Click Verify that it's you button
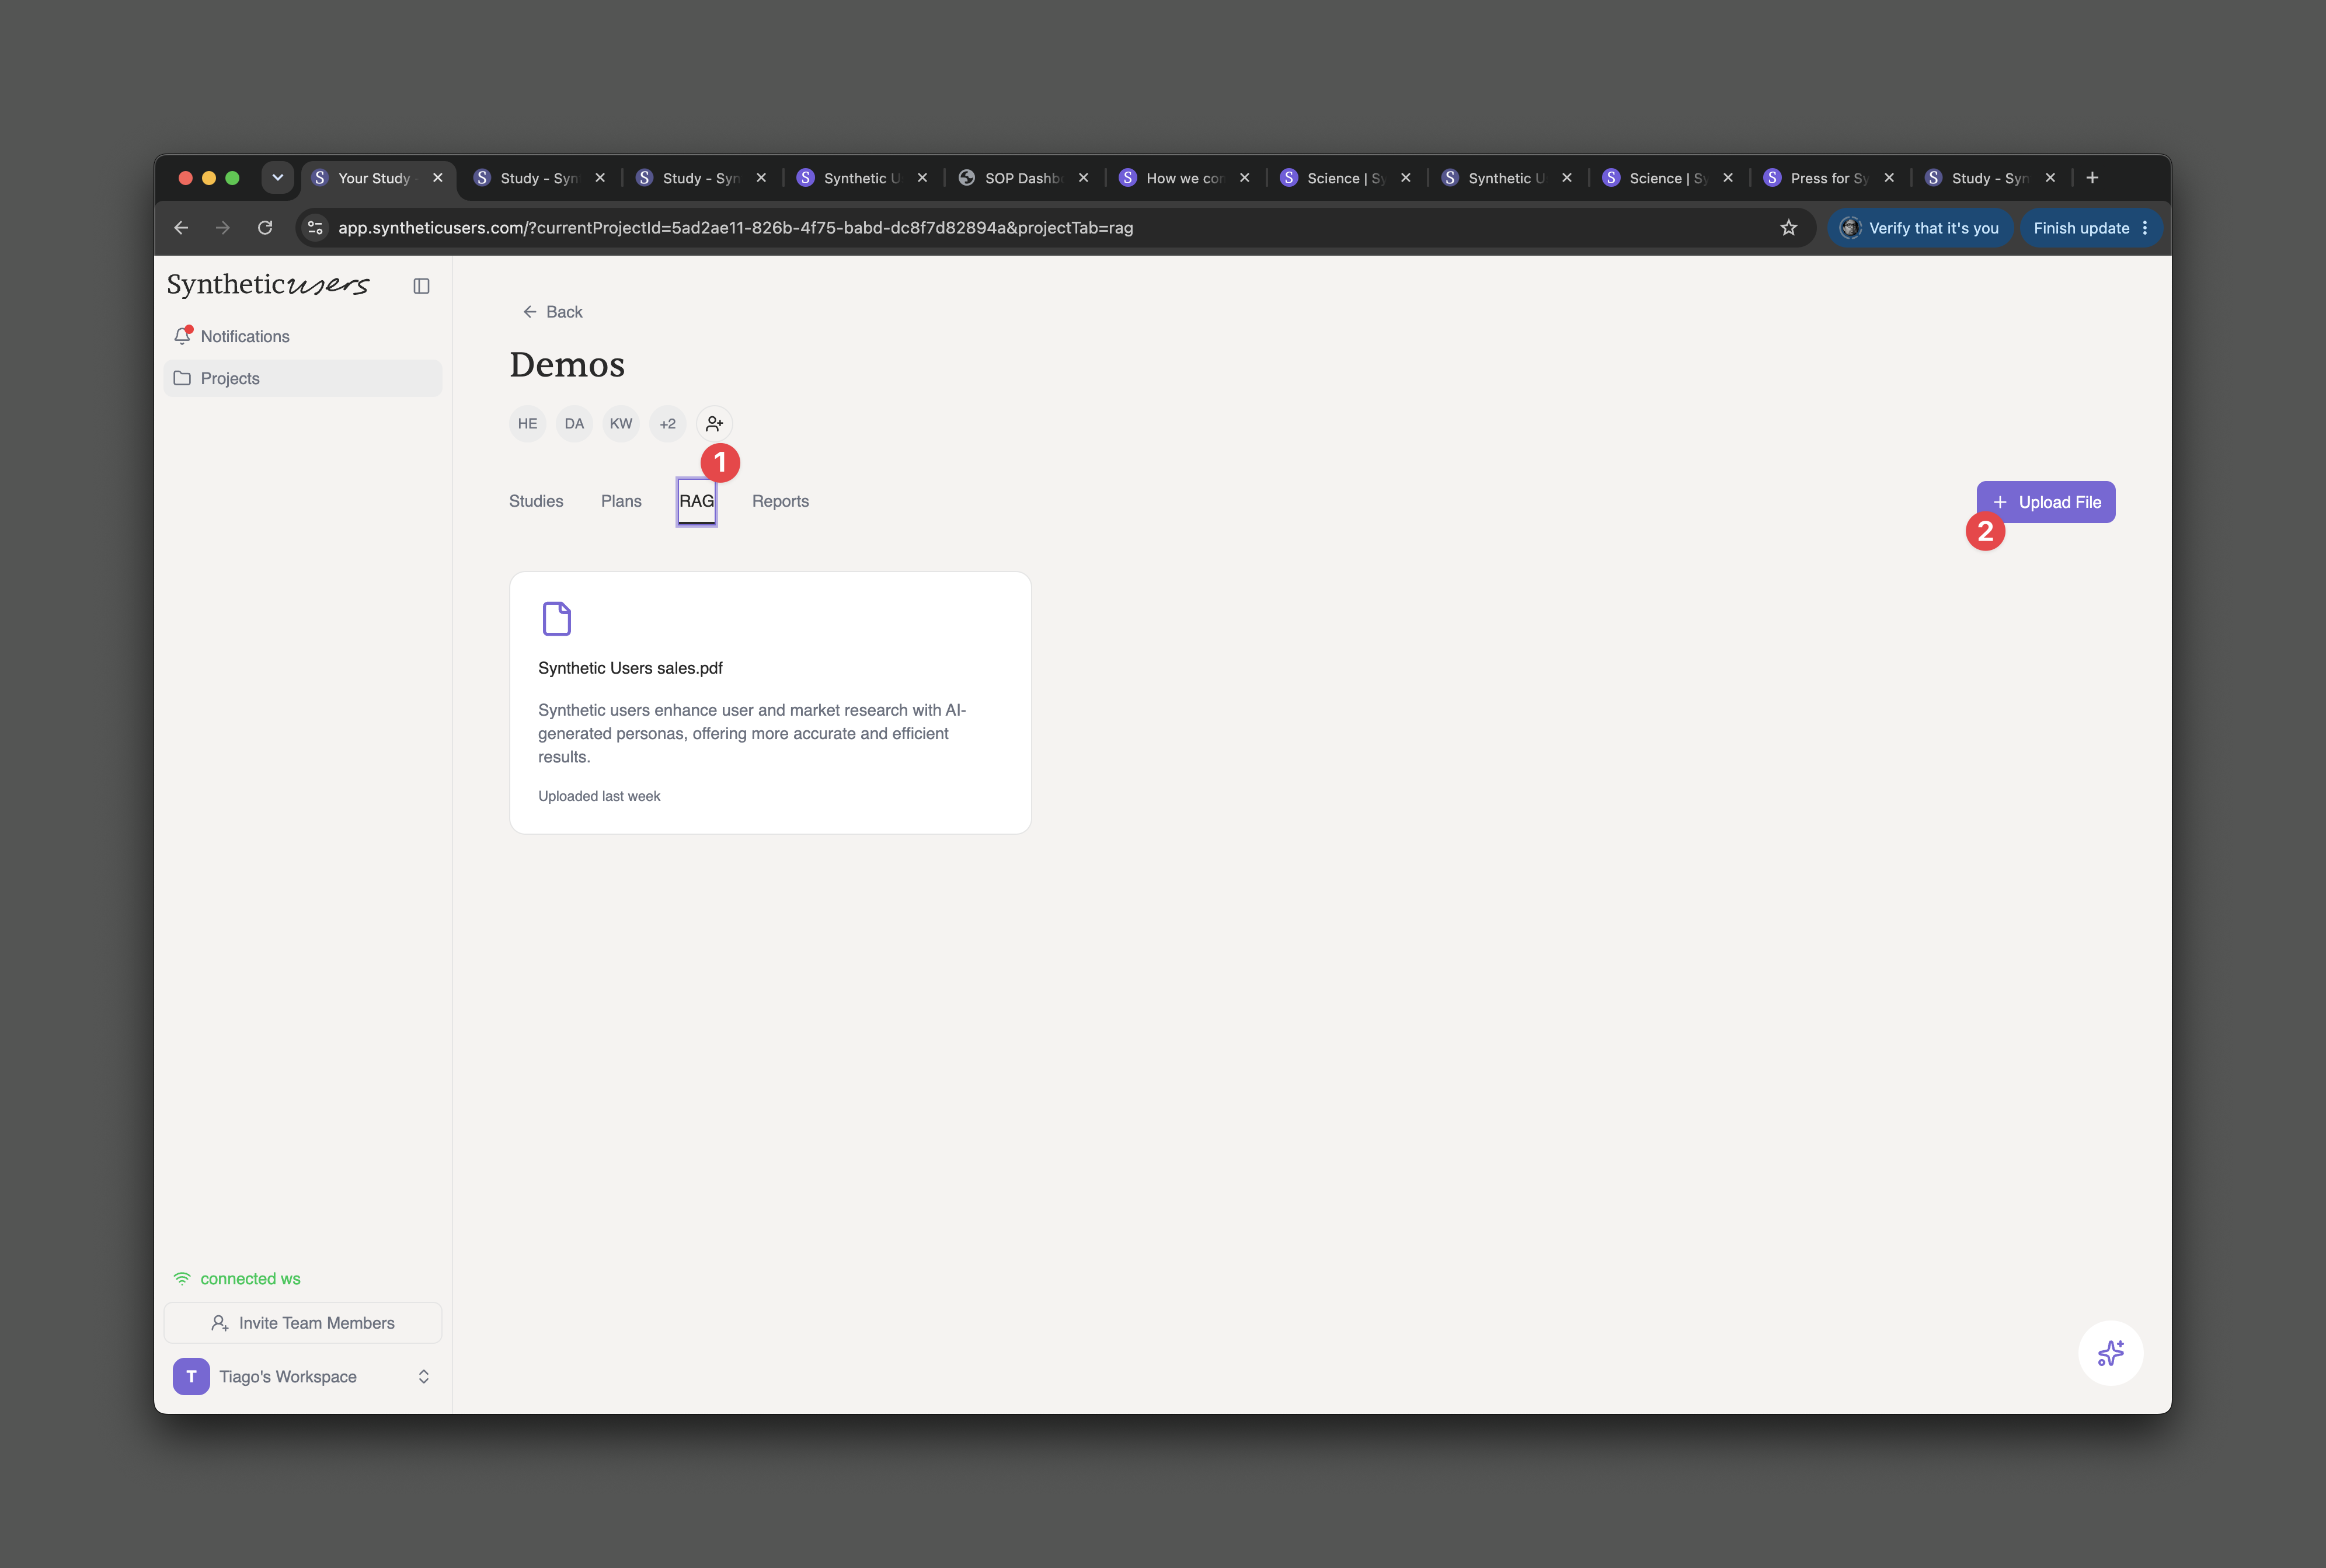Image resolution: width=2326 pixels, height=1568 pixels. click(x=1920, y=228)
